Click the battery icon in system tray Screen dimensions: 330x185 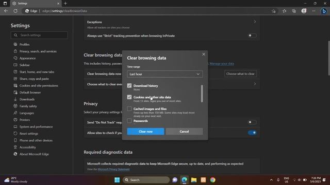305,180
